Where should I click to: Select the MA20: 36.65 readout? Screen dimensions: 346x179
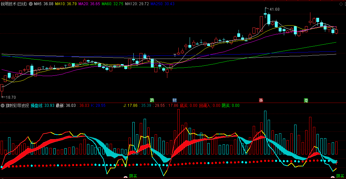pos(89,4)
